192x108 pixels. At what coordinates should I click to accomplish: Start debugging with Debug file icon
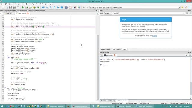[43, 7]
